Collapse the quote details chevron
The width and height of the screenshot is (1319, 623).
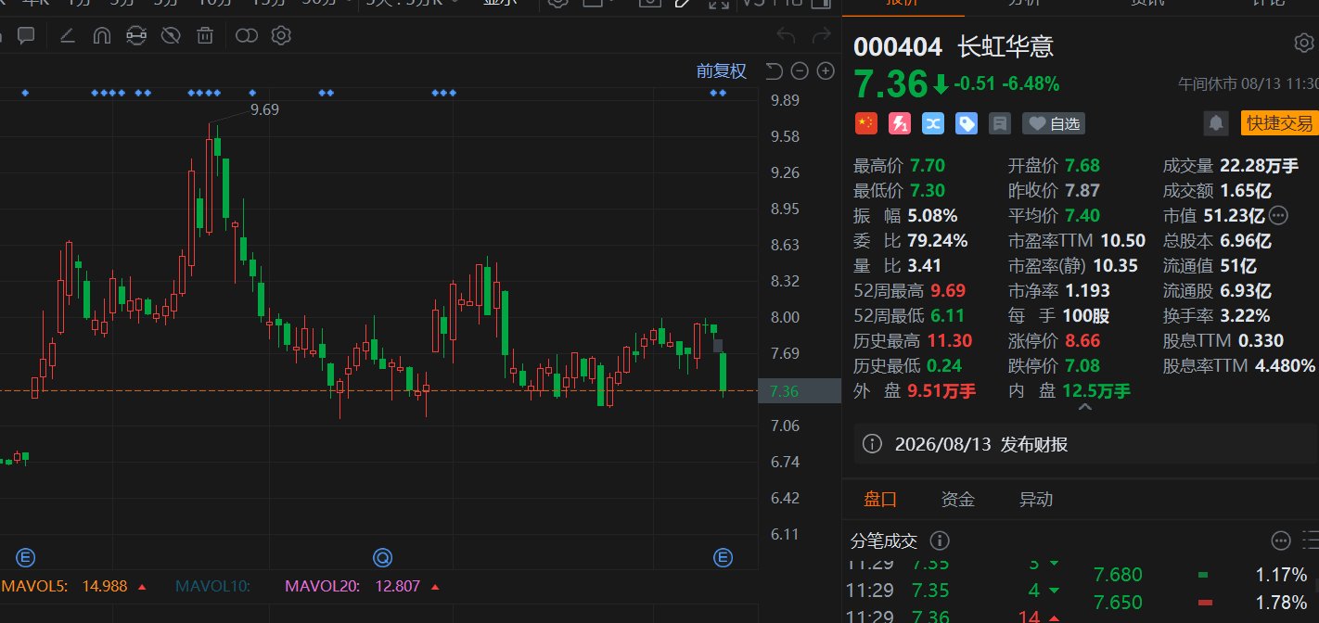[1083, 406]
